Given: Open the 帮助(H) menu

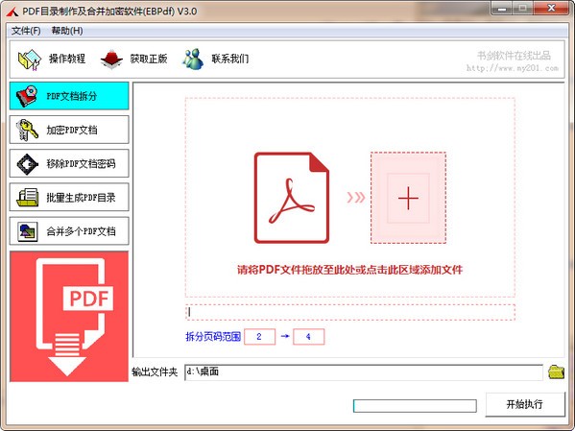Looking at the screenshot, I should [67, 31].
